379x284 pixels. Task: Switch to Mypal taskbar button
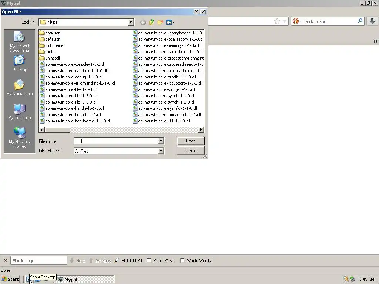tap(85, 280)
